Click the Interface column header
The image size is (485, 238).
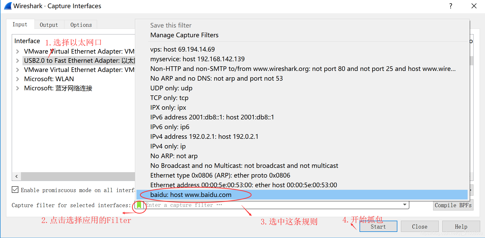tap(27, 41)
